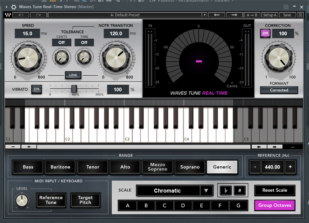The height and width of the screenshot is (223, 309).
Task: Select the Bass range
Action: click(28, 167)
